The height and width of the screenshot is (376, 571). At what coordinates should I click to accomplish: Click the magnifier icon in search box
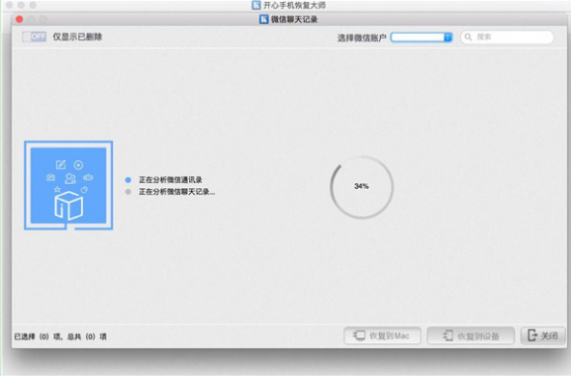point(469,38)
